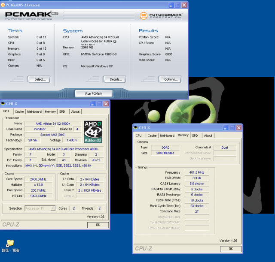Click the FSB:DRAM value CPU/6
This screenshot has width=275, height=262.
coord(197,178)
